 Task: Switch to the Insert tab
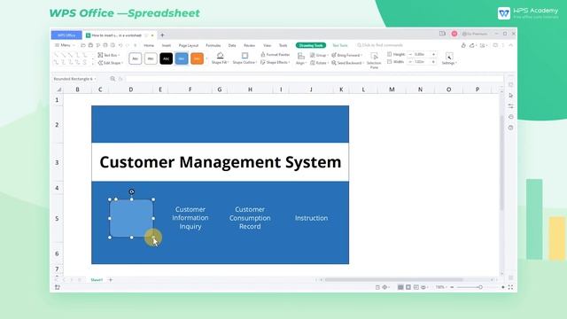(167, 45)
